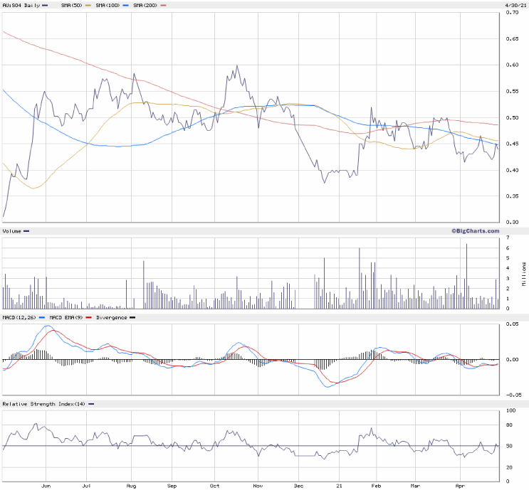Select the SMA(100) legend label

pyautogui.click(x=106, y=5)
